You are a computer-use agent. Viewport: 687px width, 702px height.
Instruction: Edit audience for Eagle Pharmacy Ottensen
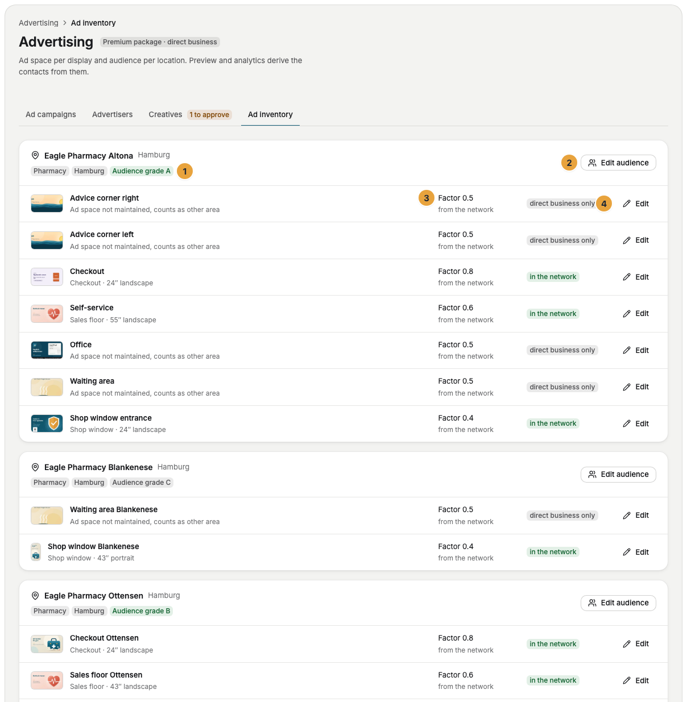[x=618, y=603]
